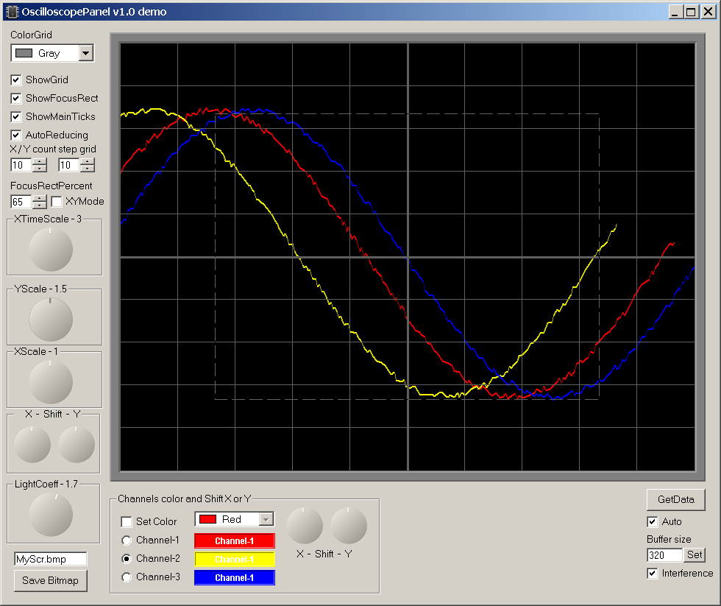
Task: Click the Save Bitmap button
Action: 51,581
